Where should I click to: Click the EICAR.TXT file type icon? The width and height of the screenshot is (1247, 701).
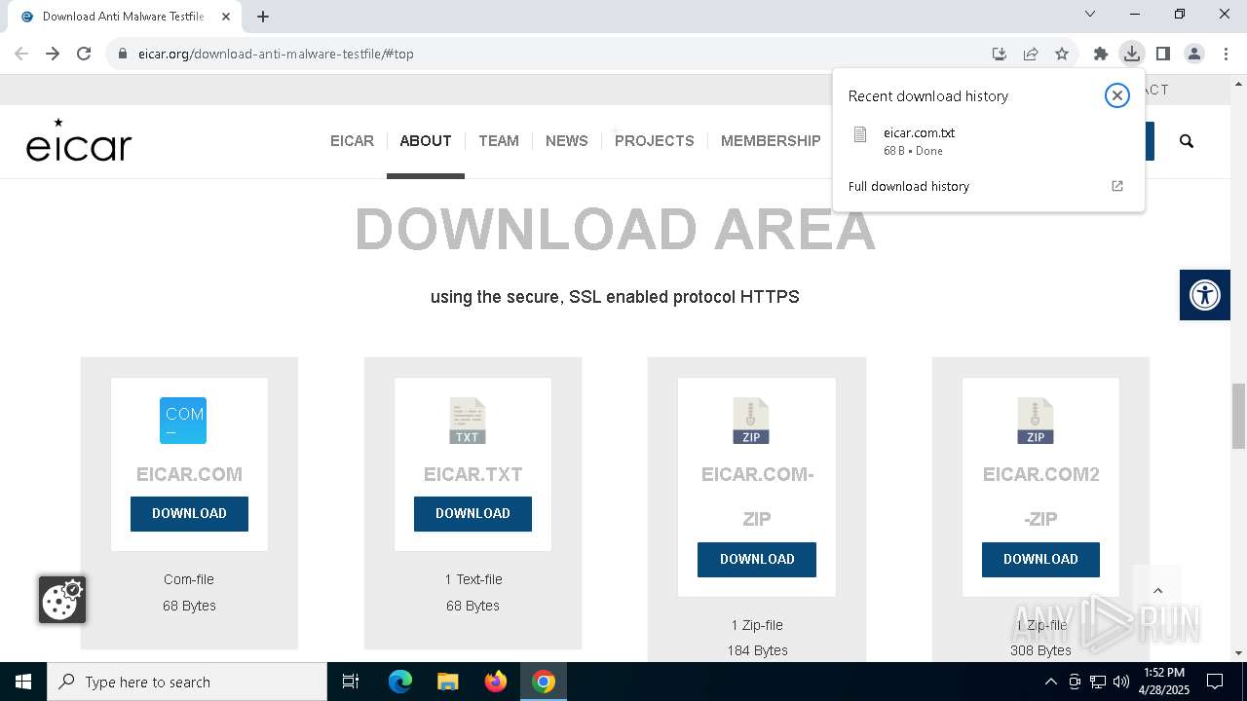tap(468, 421)
